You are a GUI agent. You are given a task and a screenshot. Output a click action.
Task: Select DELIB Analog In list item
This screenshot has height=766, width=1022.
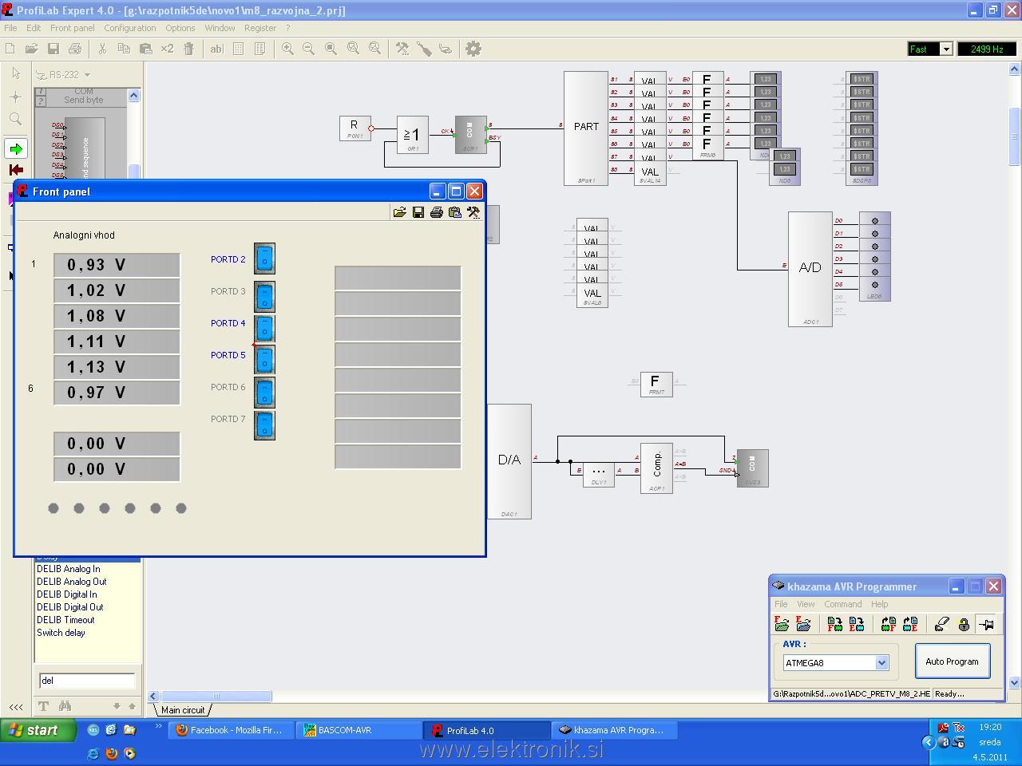coord(68,569)
